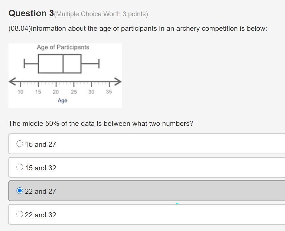
Task: Click the median line inside the box plot
Action: tap(63, 64)
